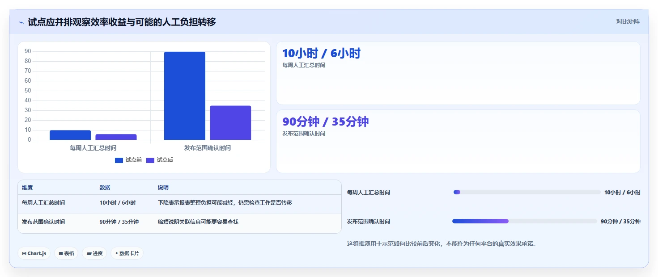Click the 试点前 blue legend swatch
The width and height of the screenshot is (658, 277).
119,160
